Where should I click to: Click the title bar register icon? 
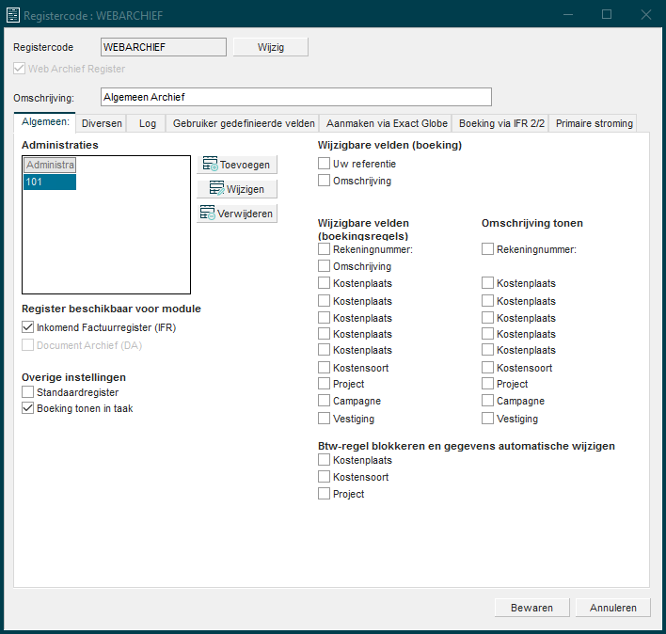coord(13,14)
